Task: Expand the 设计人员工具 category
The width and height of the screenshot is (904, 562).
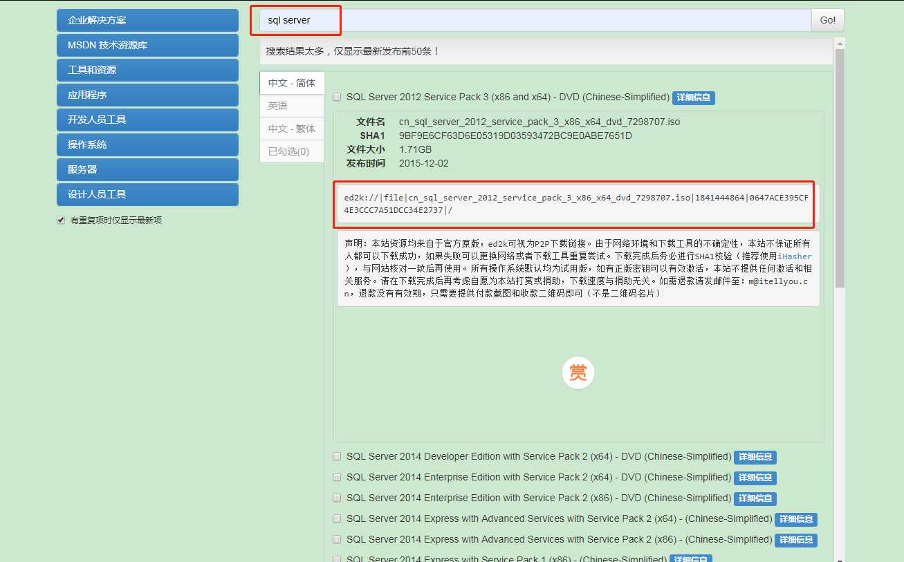Action: [147, 194]
